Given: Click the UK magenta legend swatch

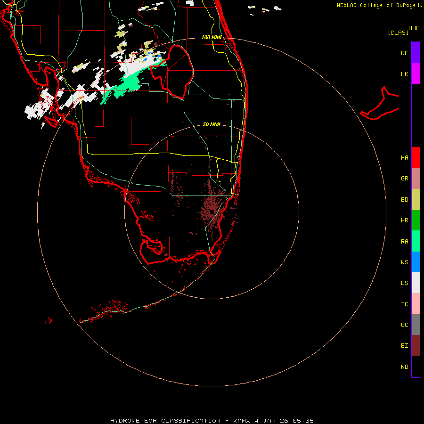Looking at the screenshot, I should pos(416,74).
